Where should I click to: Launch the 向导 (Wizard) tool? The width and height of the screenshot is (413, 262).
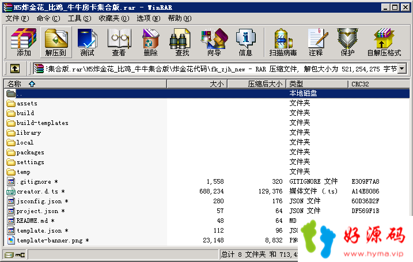click(x=214, y=42)
